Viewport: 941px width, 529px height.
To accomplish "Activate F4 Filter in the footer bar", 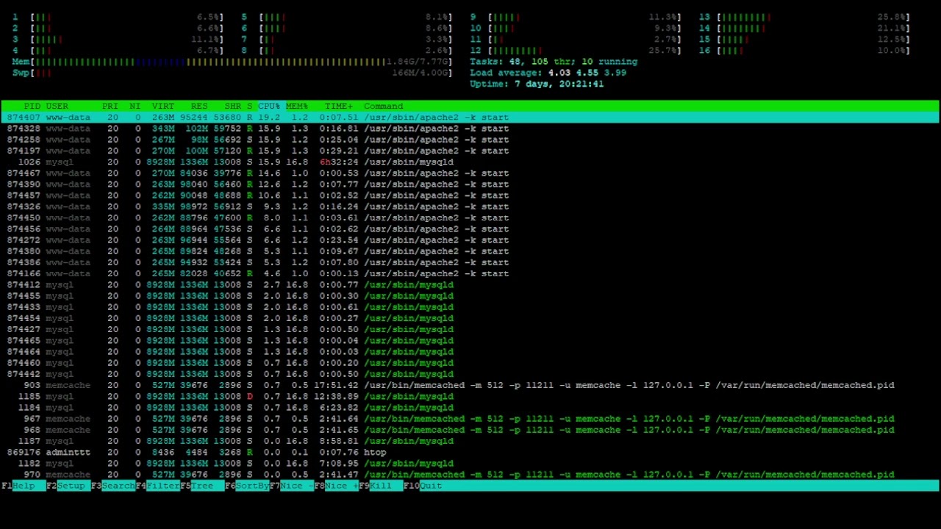I will [x=157, y=486].
